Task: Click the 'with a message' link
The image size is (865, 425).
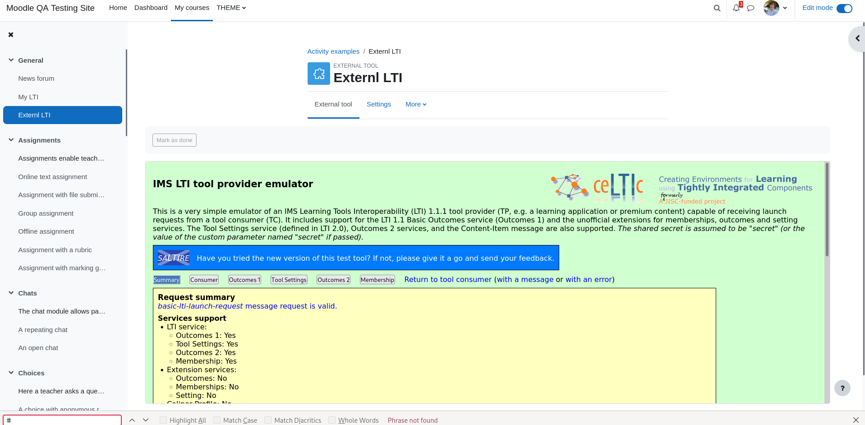Action: [x=525, y=279]
